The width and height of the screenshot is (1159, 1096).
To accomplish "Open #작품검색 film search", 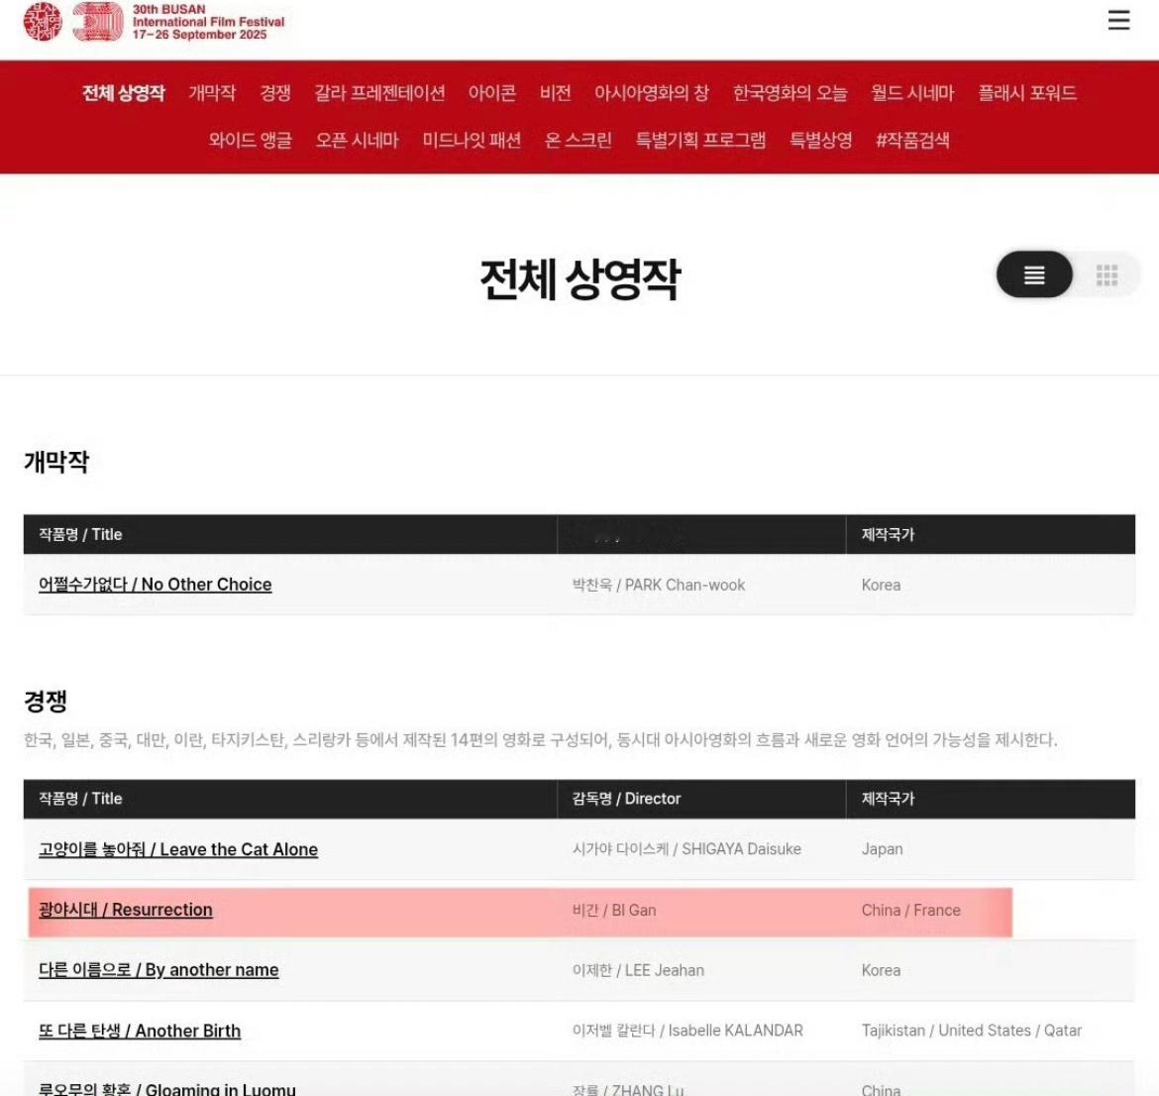I will coord(912,140).
